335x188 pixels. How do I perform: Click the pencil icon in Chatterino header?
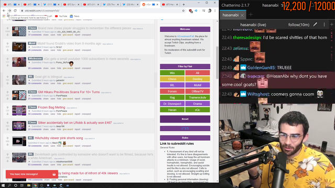pyautogui.click(x=315, y=25)
